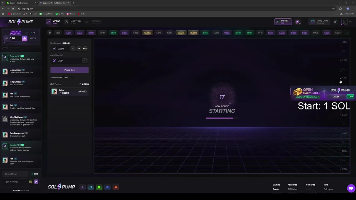
Task: Click the Place Bet button
Action: click(70, 70)
